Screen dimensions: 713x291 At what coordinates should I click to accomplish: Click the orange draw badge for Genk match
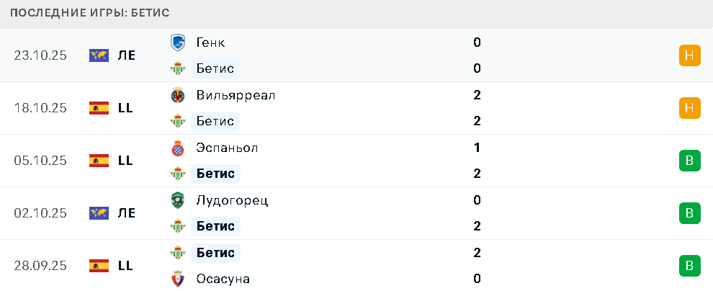[x=689, y=55]
